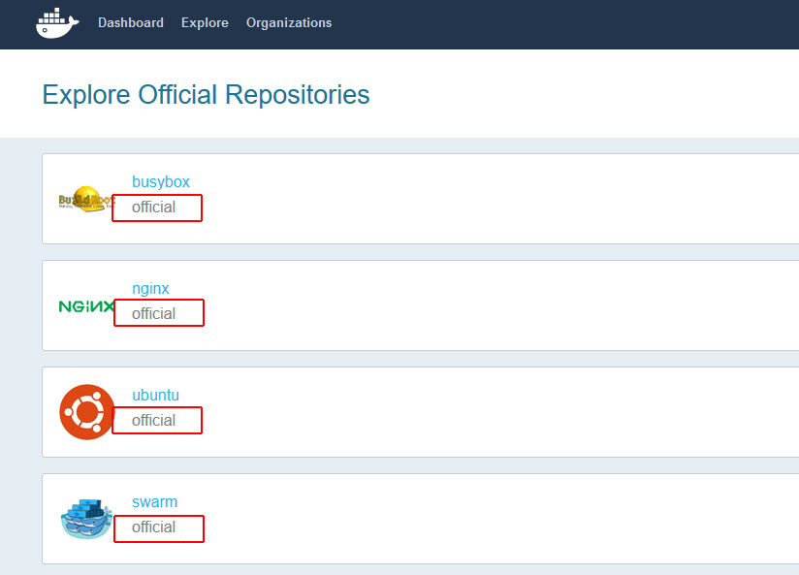Select the orange Ubuntu circle logo
The width and height of the screenshot is (799, 575).
(86, 412)
